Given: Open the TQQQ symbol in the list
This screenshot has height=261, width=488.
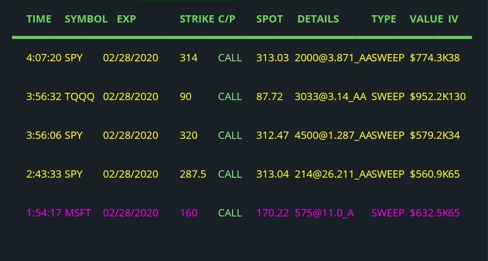Looking at the screenshot, I should [80, 96].
